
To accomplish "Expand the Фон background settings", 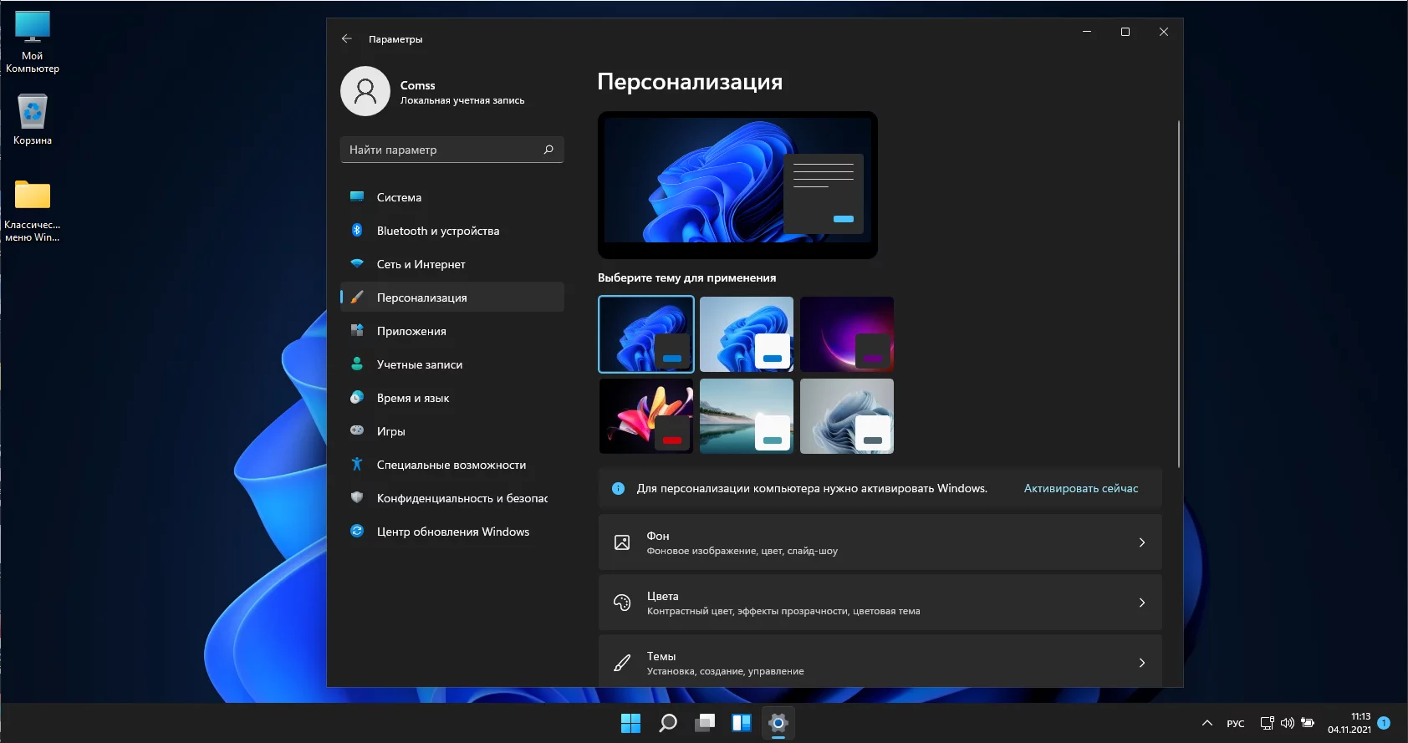I will [x=880, y=542].
